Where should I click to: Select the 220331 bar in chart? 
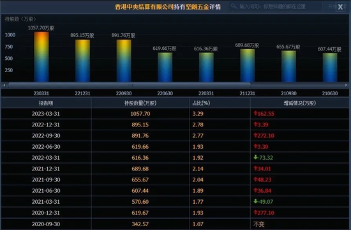point(206,67)
